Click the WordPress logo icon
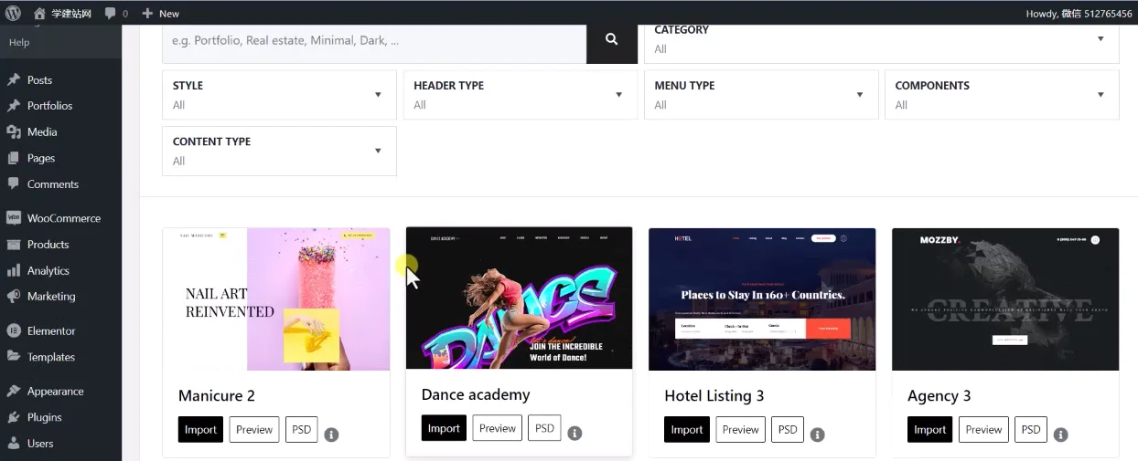 point(13,13)
